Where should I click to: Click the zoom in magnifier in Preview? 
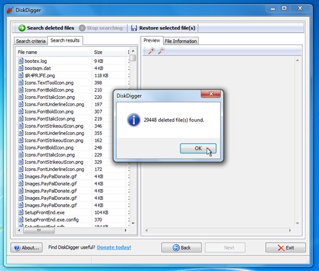pos(152,51)
